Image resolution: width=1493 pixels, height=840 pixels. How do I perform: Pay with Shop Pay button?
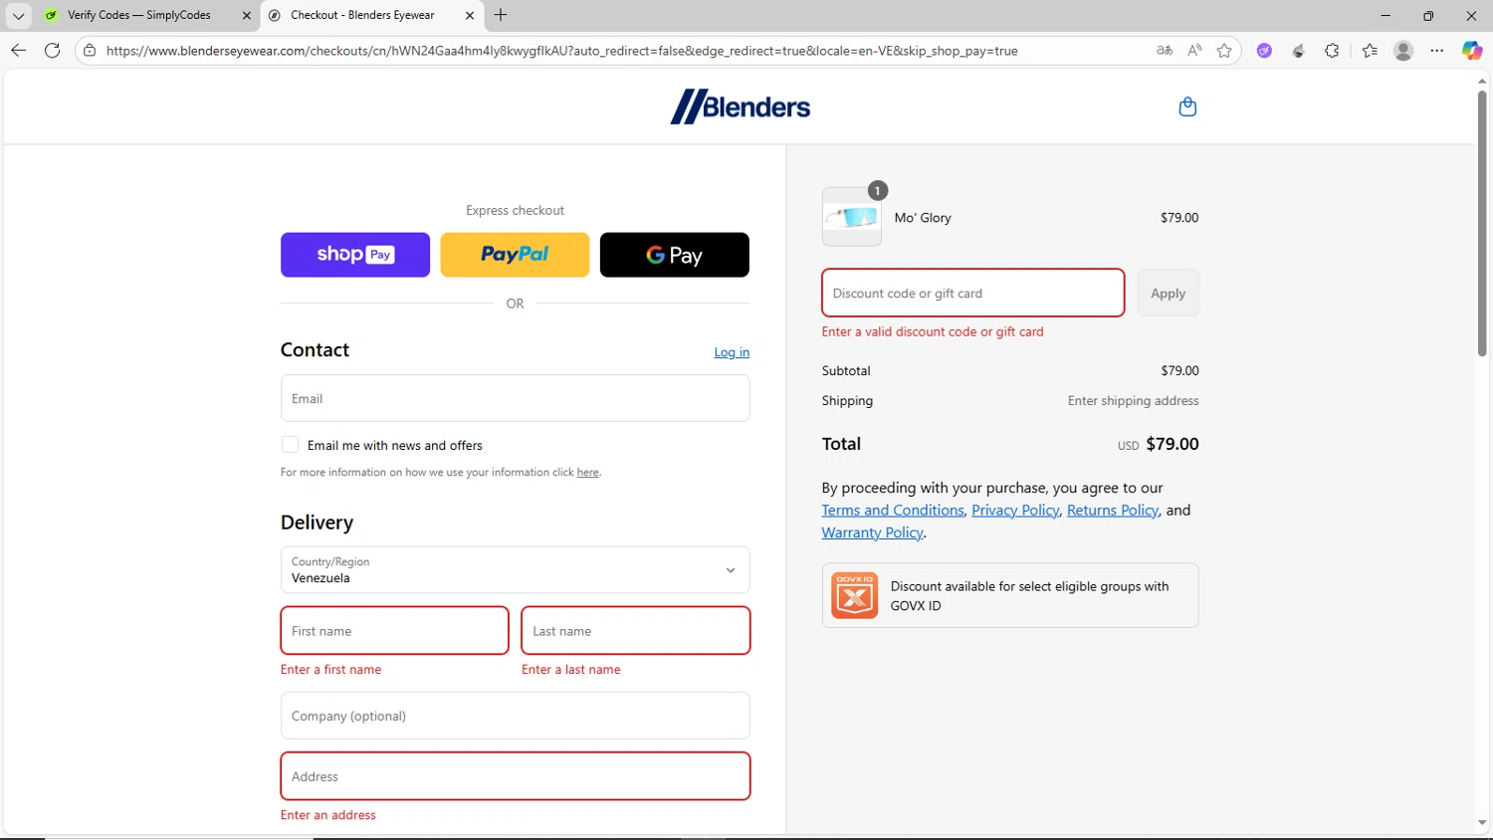pyautogui.click(x=355, y=255)
